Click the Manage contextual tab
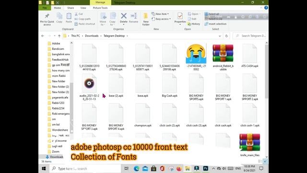The width and height of the screenshot is (307, 173). pyautogui.click(x=100, y=2)
